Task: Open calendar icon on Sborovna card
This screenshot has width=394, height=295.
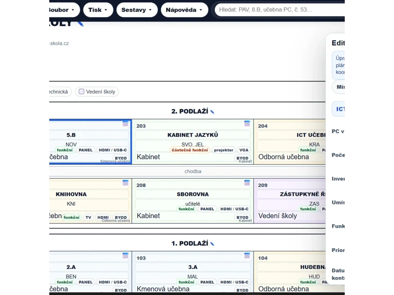Action: (x=247, y=182)
